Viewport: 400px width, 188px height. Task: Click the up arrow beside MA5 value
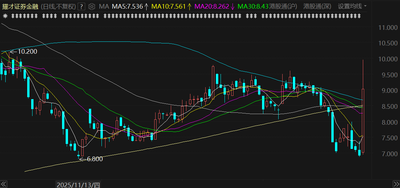pyautogui.click(x=146, y=6)
